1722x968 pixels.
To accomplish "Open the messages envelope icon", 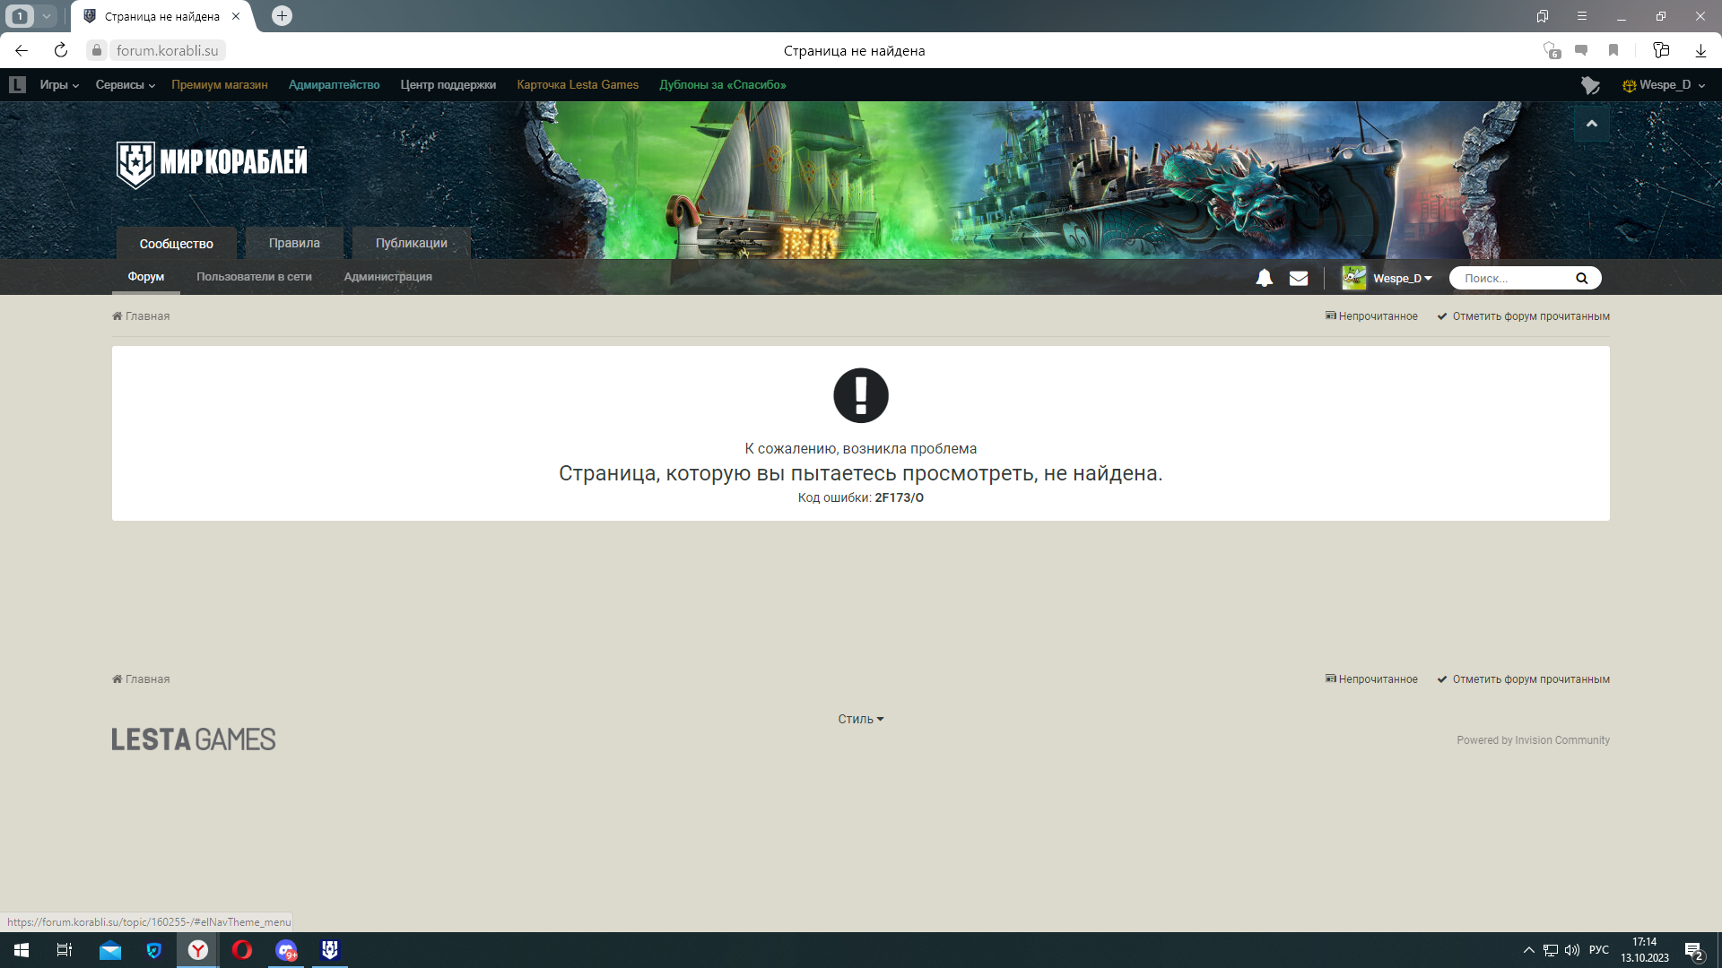I will (x=1298, y=278).
